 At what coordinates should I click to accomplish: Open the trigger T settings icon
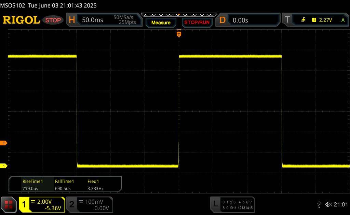click(x=287, y=19)
